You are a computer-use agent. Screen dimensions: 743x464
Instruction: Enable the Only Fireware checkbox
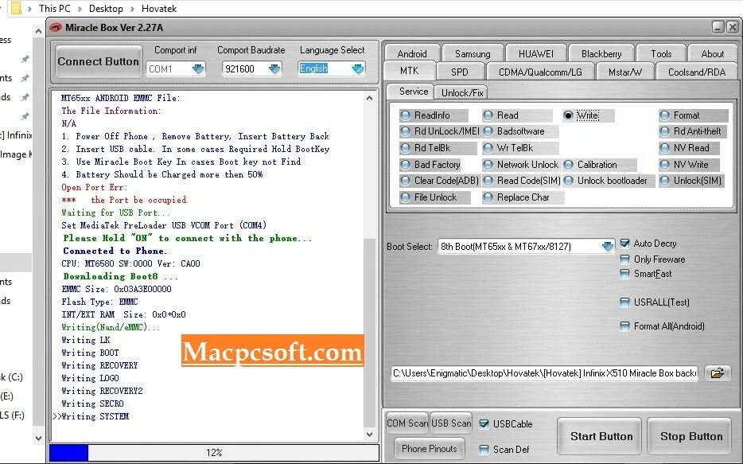click(625, 259)
